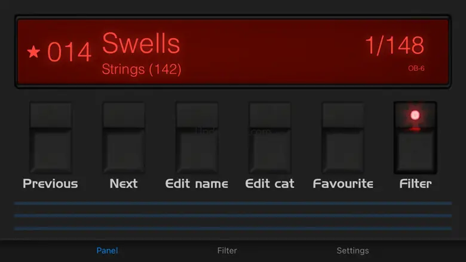Screen dimensions: 466x262
Task: Open the Settings tab
Action: tap(352, 251)
